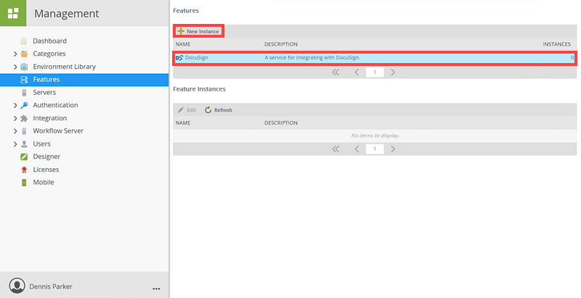Click the INSTANCES column header
The width and height of the screenshot is (581, 298).
(x=556, y=44)
